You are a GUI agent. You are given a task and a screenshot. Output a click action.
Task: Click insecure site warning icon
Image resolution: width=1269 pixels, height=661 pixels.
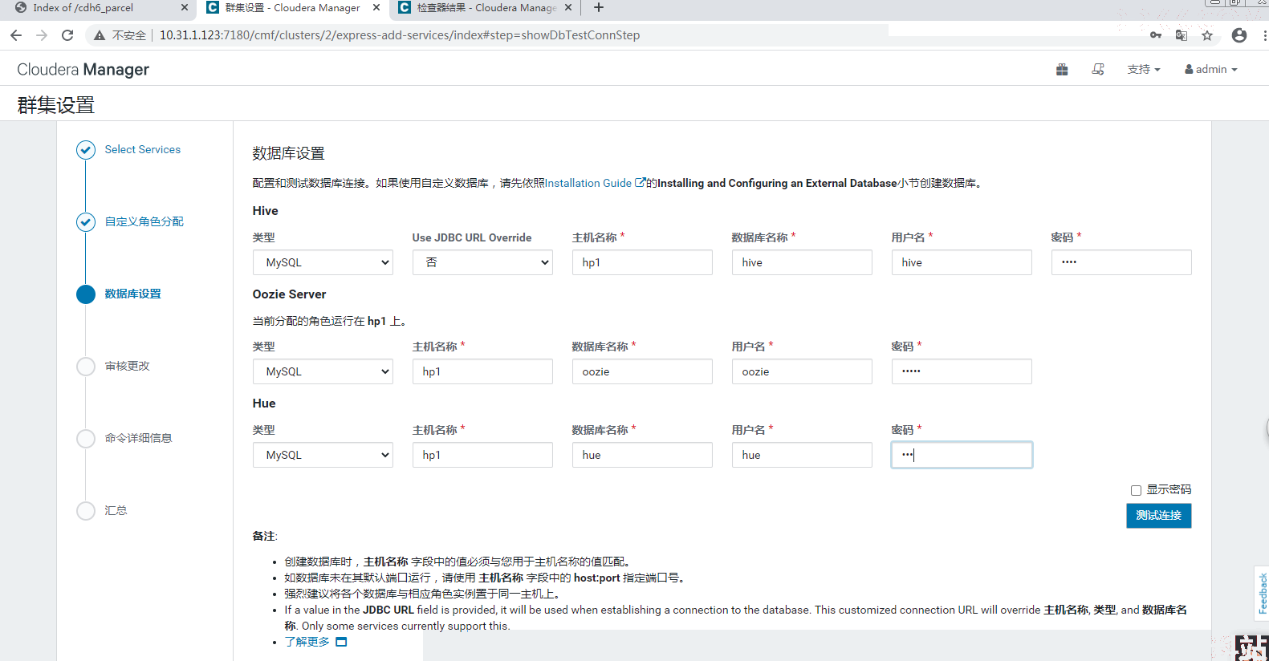pyautogui.click(x=100, y=35)
